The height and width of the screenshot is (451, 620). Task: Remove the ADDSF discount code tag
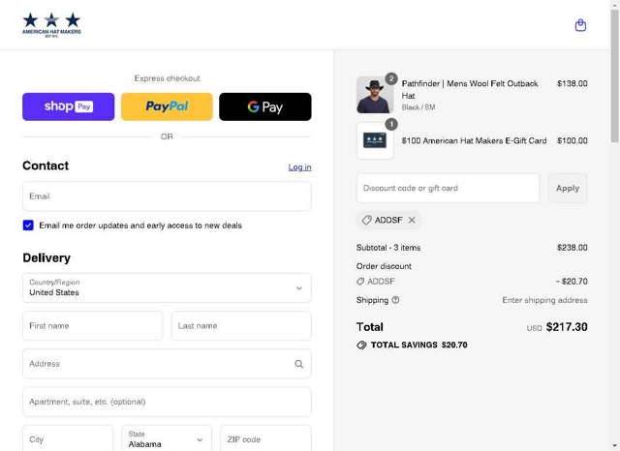tap(412, 220)
